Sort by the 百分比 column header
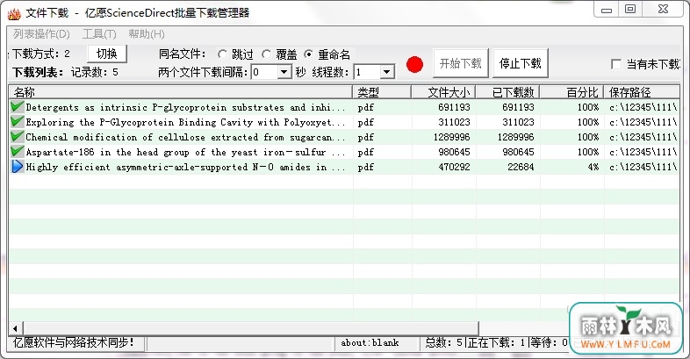690x359 pixels. point(571,92)
